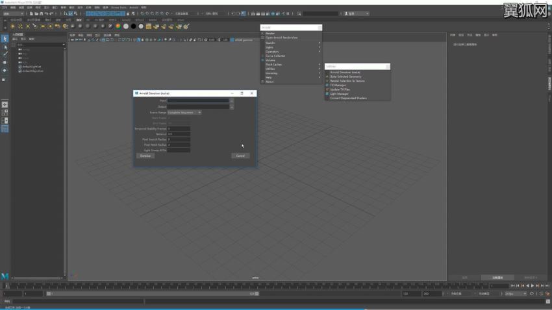Click the Maya logo icon at bottom-left
This screenshot has height=310, width=552.
(5, 276)
